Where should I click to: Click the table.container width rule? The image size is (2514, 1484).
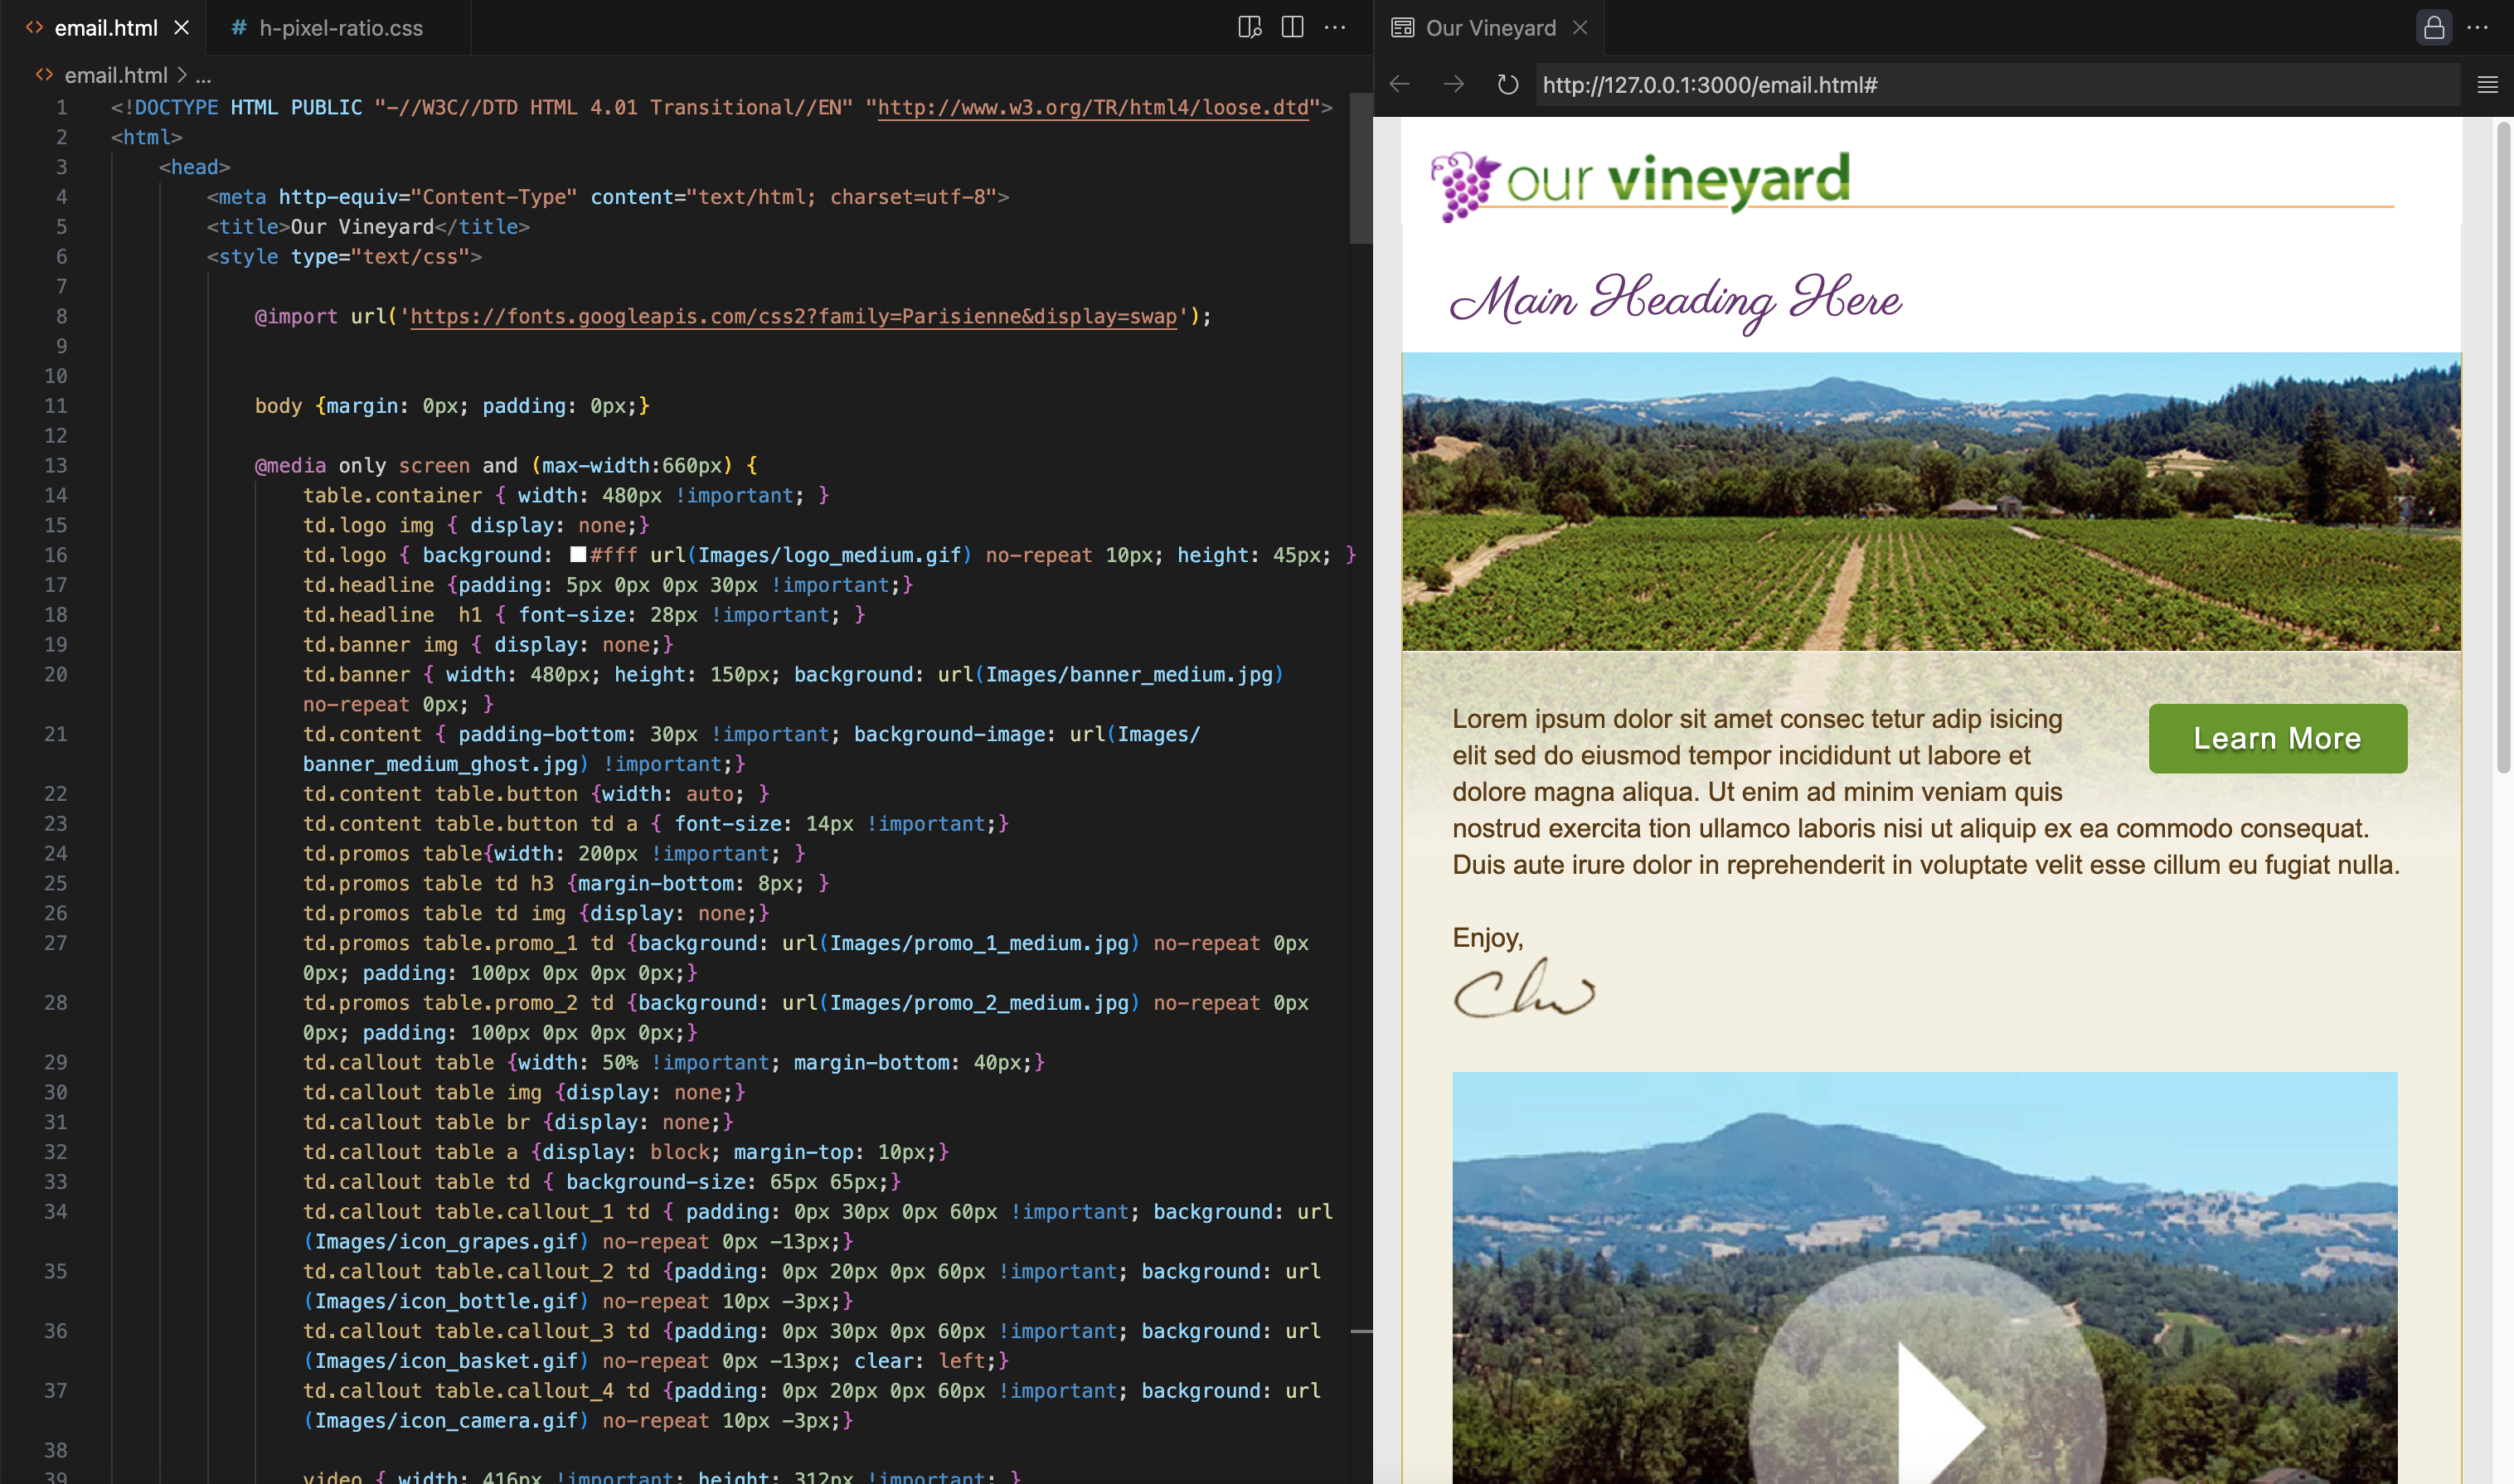566,495
